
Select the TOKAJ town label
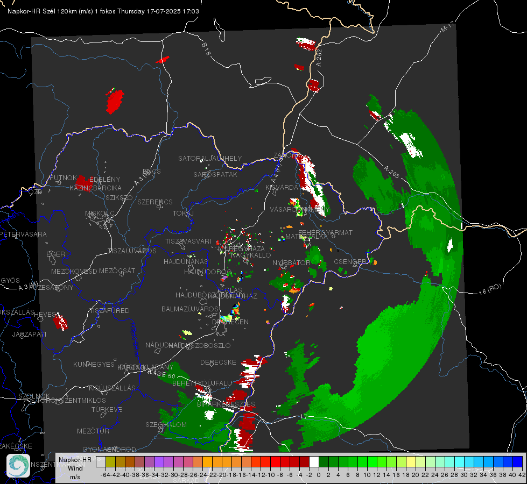click(183, 213)
